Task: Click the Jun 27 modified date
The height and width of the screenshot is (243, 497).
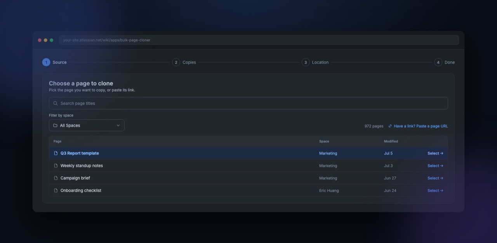Action: click(x=390, y=178)
